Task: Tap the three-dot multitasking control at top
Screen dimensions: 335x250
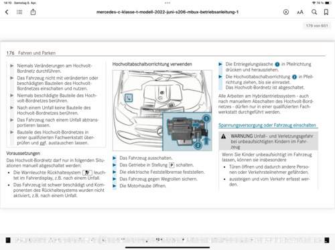Action: tap(167, 3)
